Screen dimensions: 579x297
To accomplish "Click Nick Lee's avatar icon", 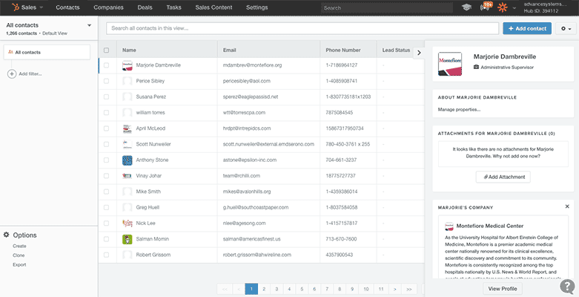I will point(127,223).
